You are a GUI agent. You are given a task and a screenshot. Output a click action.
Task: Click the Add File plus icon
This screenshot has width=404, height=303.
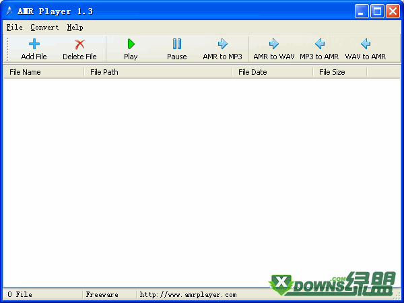34,44
